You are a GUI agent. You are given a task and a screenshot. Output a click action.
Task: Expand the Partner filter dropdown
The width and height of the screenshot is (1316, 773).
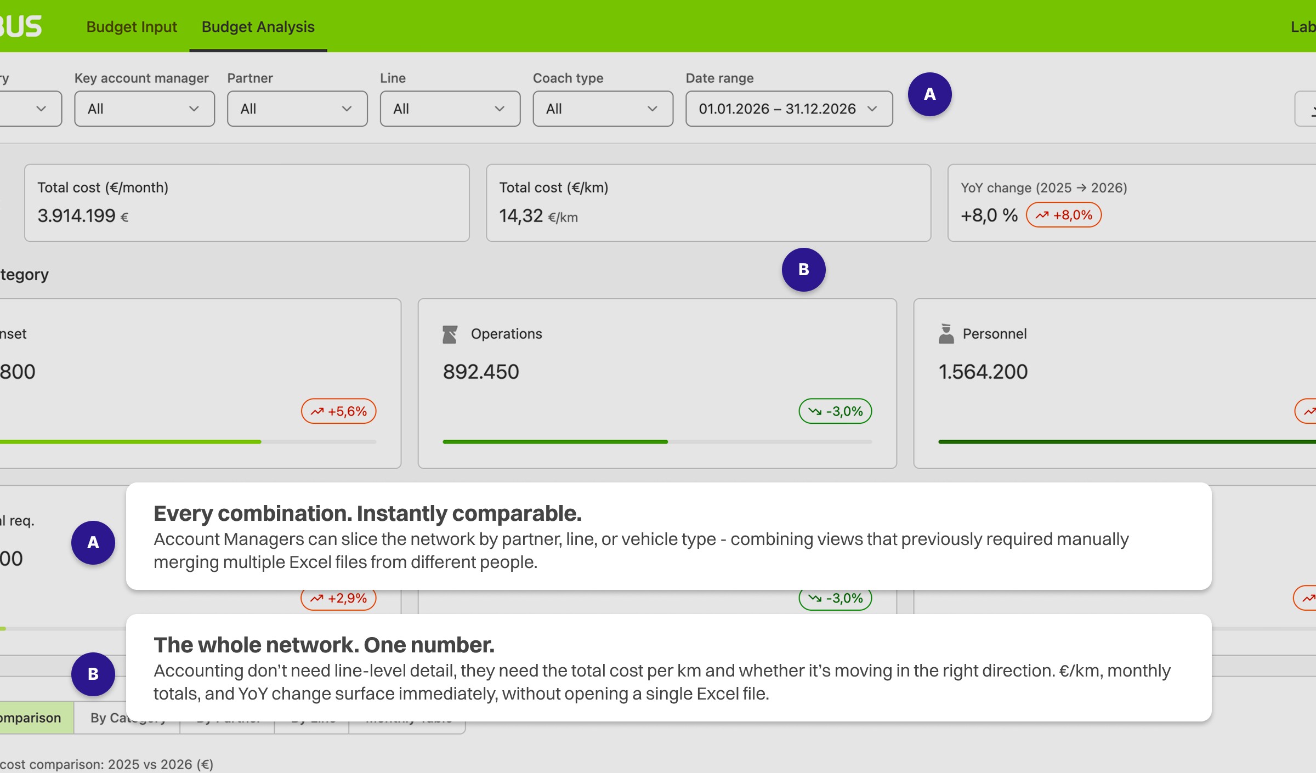(x=297, y=109)
